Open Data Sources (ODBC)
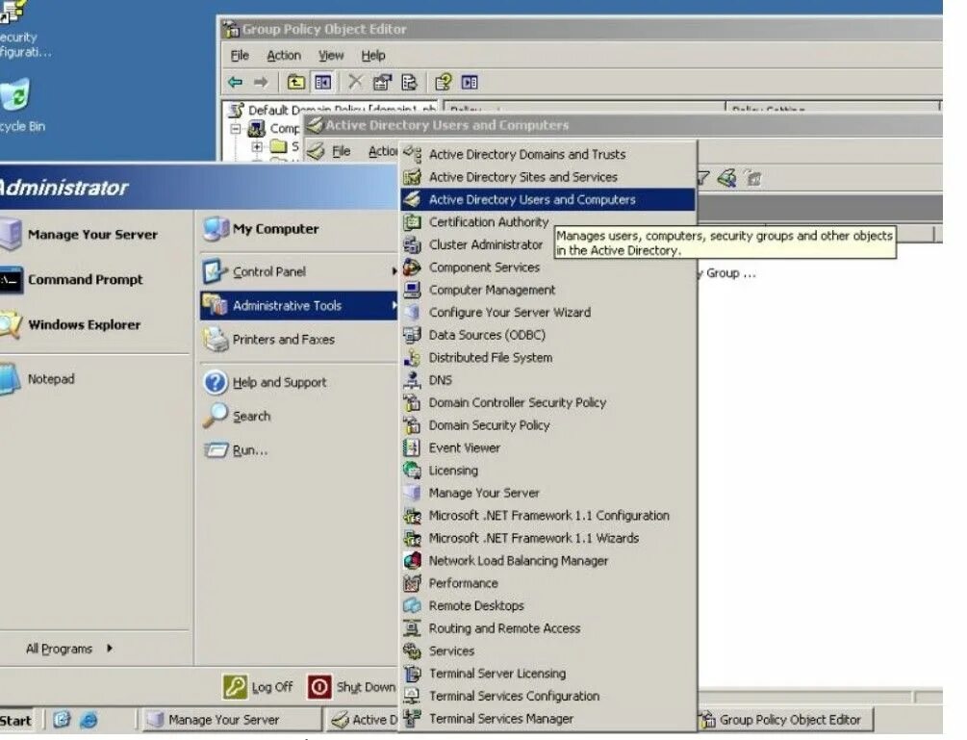This screenshot has height=740, width=967. tap(547, 335)
